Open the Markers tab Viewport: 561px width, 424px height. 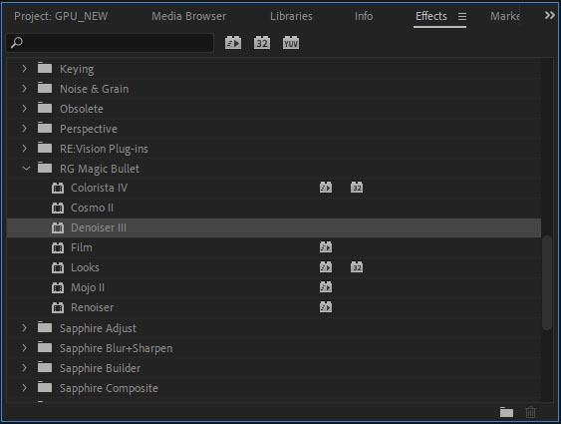click(505, 16)
